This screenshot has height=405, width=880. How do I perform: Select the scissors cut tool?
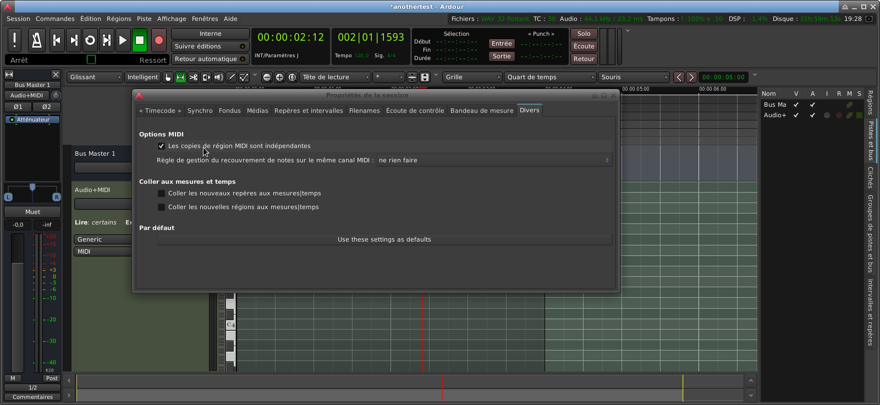[193, 78]
